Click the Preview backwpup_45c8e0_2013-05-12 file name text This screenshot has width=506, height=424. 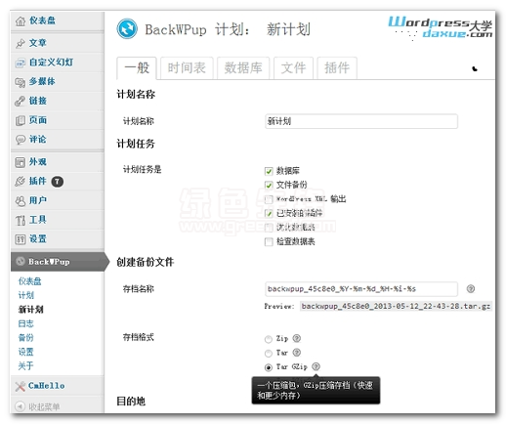point(396,306)
